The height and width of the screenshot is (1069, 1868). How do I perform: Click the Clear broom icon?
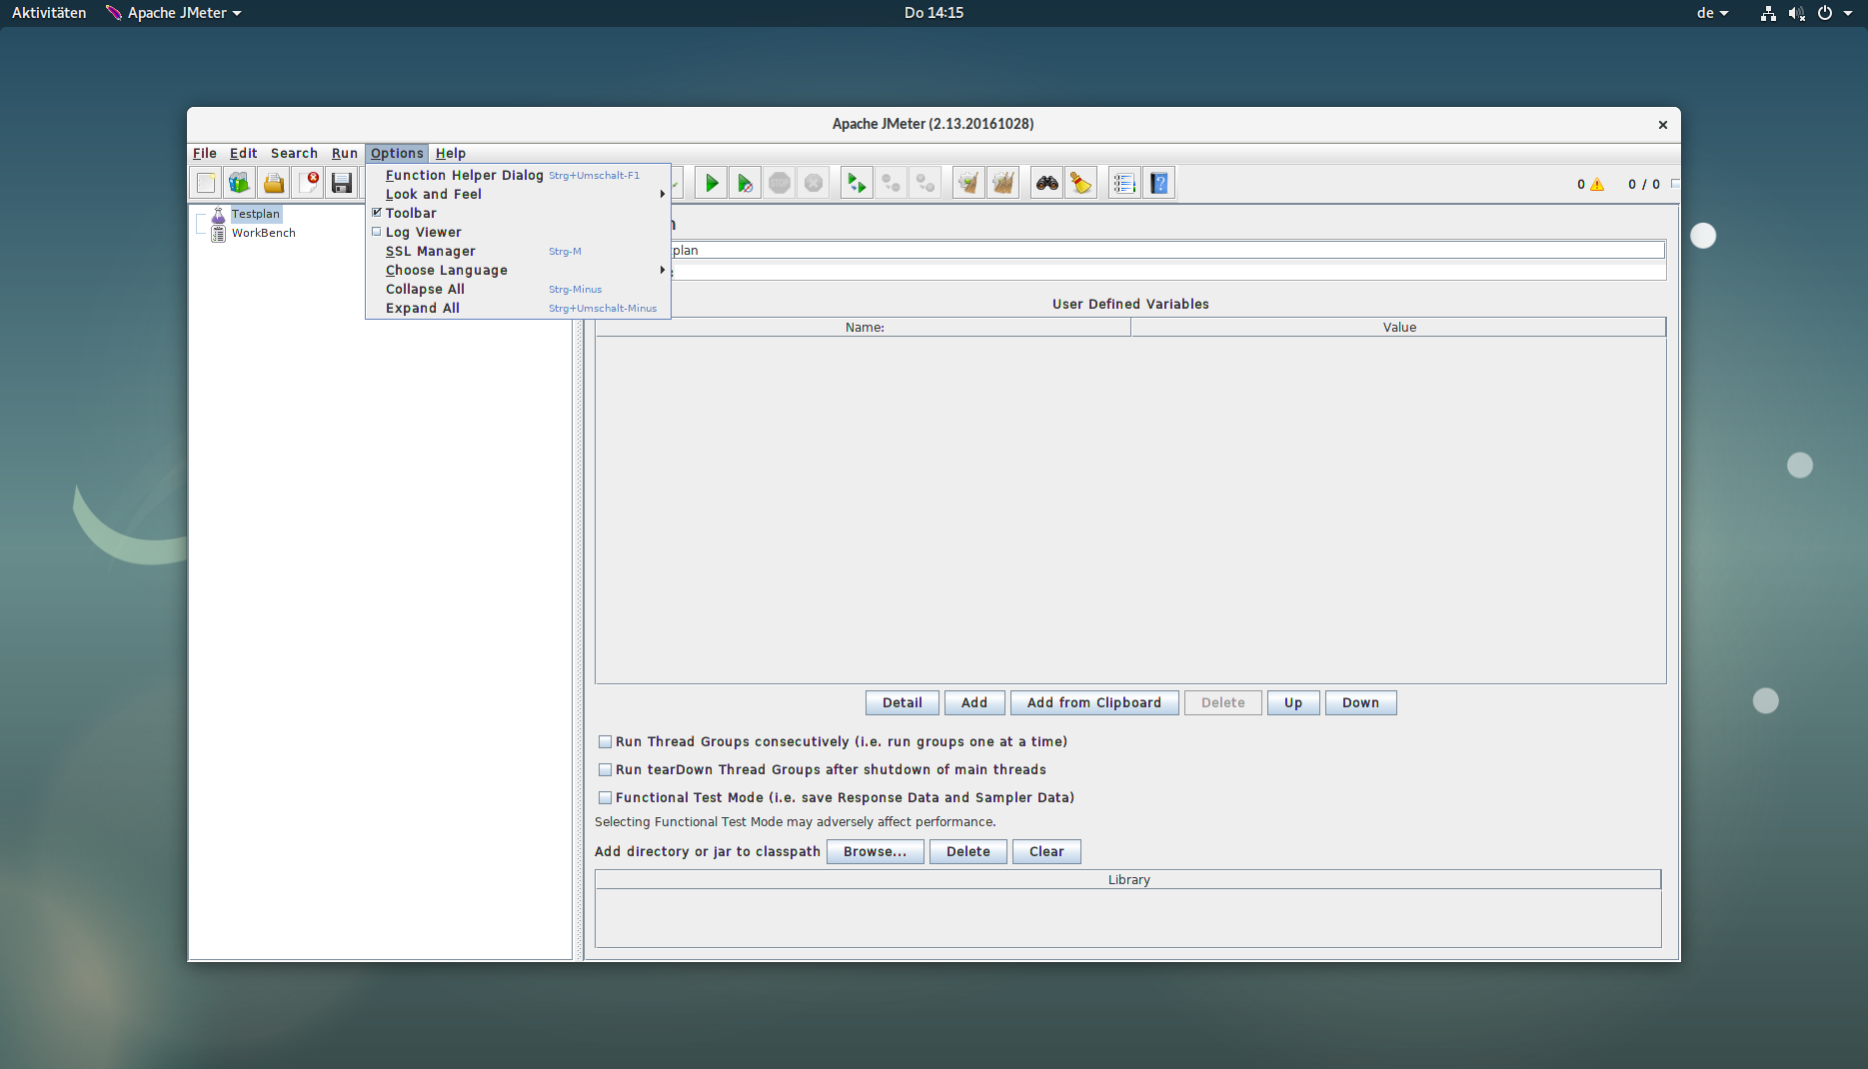pos(968,183)
